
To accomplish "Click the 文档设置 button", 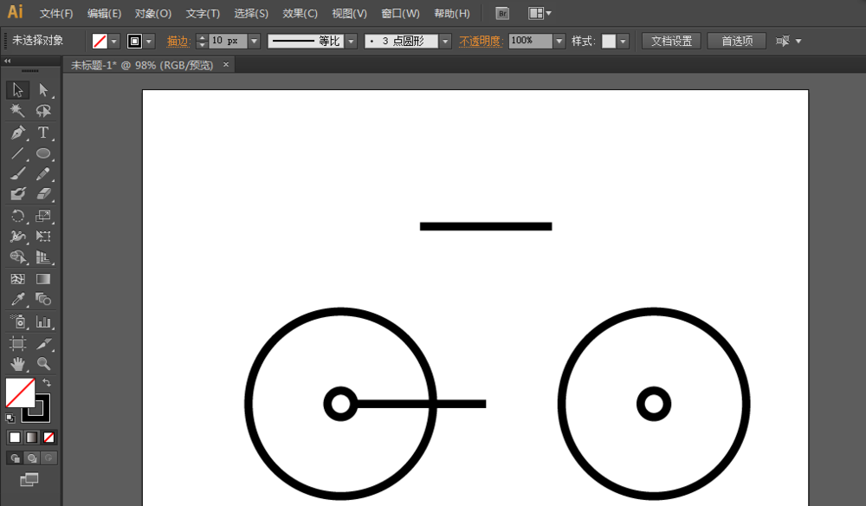I will tap(670, 40).
